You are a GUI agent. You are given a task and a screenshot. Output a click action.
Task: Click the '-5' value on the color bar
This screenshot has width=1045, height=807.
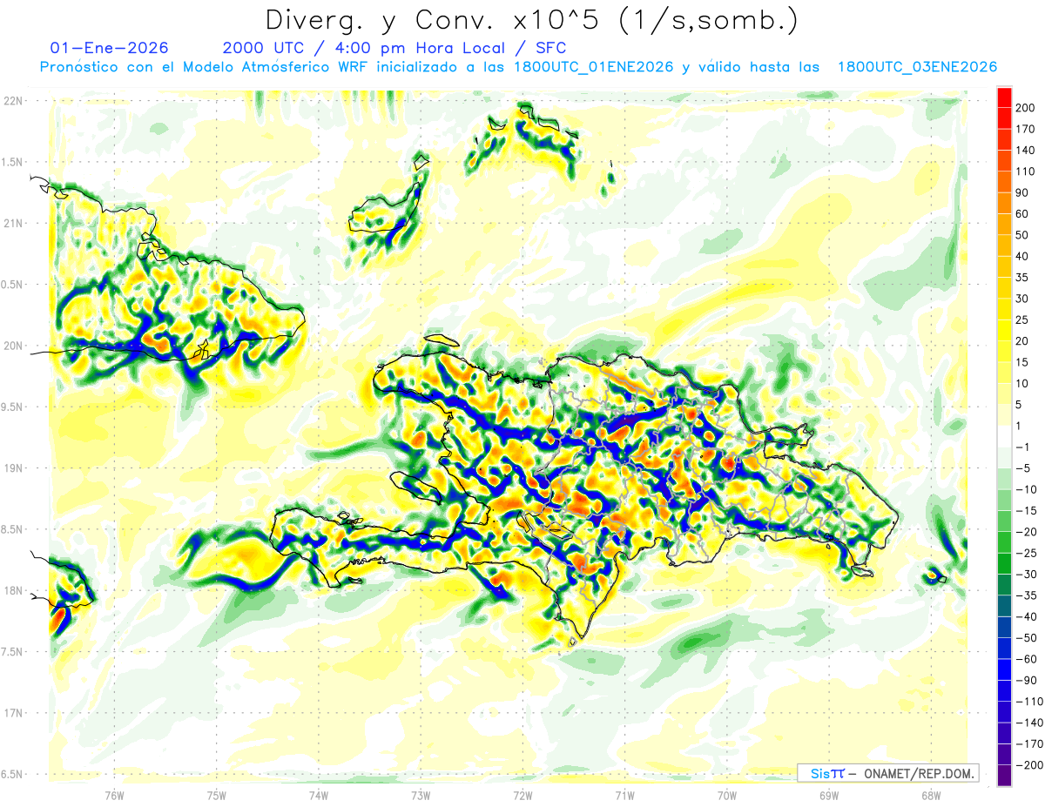tap(1024, 468)
